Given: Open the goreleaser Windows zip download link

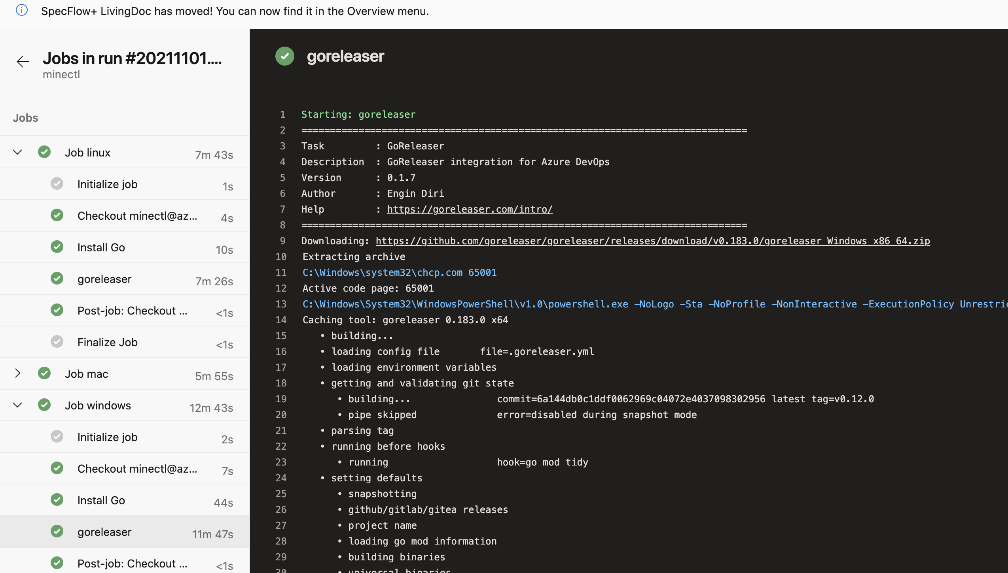Looking at the screenshot, I should click(653, 241).
